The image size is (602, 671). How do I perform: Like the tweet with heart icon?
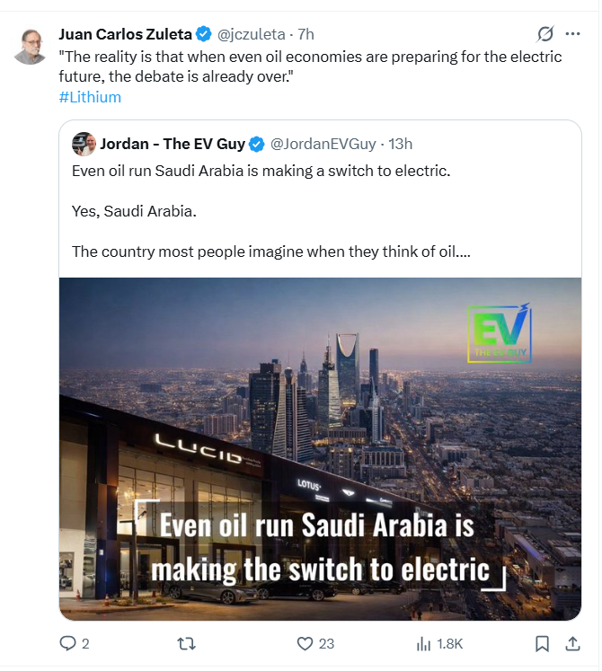305,643
